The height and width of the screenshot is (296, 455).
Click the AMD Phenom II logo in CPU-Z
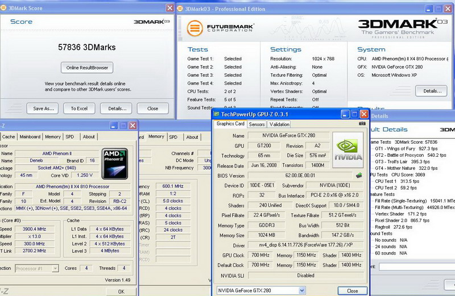click(115, 164)
